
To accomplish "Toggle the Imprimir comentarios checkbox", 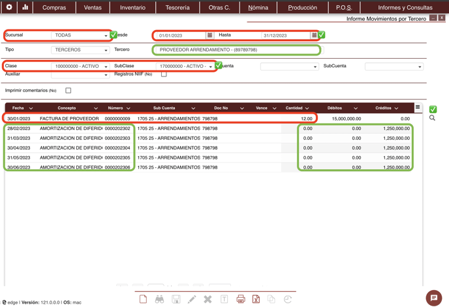I will click(68, 91).
